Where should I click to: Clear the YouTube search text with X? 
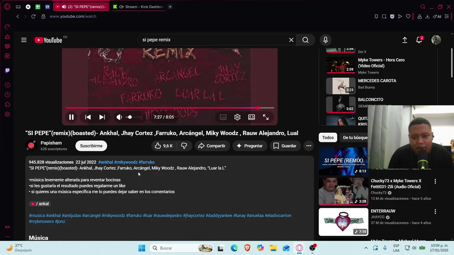pyautogui.click(x=291, y=40)
